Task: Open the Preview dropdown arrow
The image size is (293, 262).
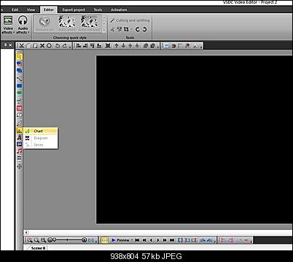Action: point(132,240)
